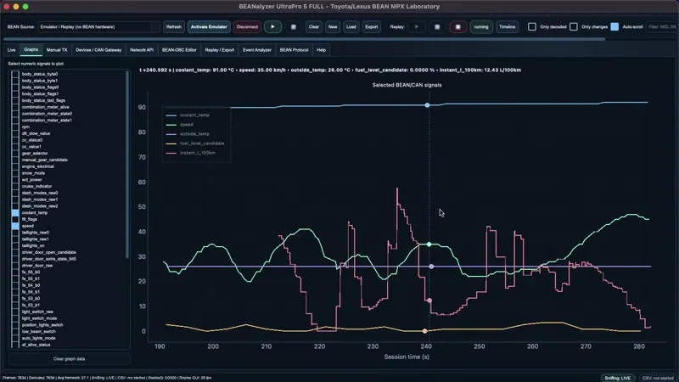
Task: Check the engine_electrical signal checkbox
Action: click(x=15, y=166)
